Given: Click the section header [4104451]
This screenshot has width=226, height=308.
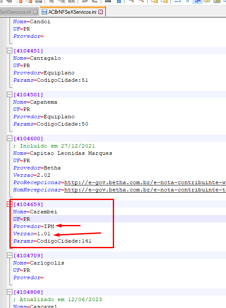Looking at the screenshot, I should coord(28,51).
